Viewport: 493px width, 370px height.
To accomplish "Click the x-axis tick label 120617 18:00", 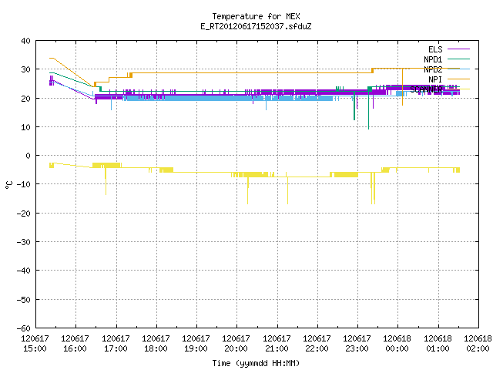I will click(x=156, y=344).
